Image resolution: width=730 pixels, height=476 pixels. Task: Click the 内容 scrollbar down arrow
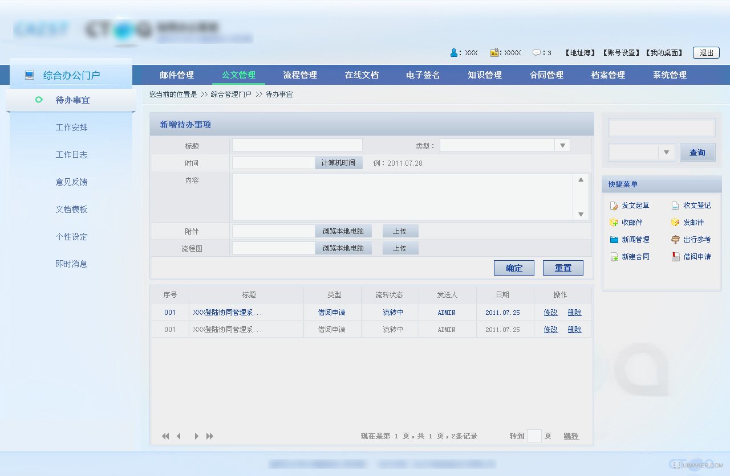click(581, 214)
